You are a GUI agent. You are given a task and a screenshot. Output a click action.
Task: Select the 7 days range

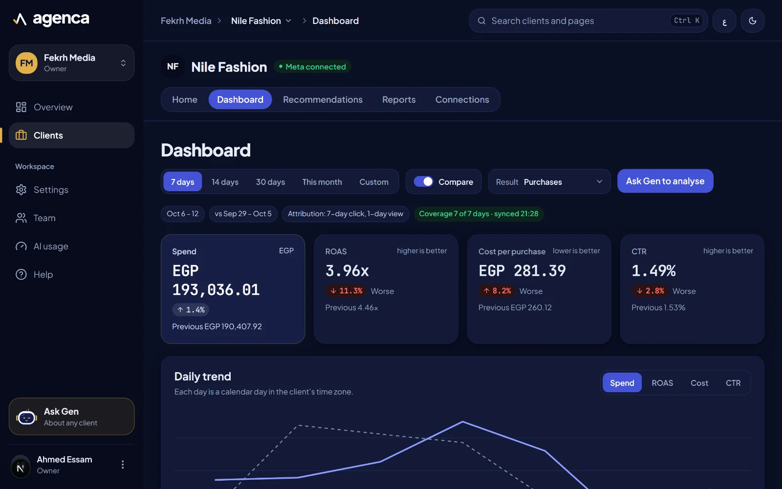(x=182, y=182)
